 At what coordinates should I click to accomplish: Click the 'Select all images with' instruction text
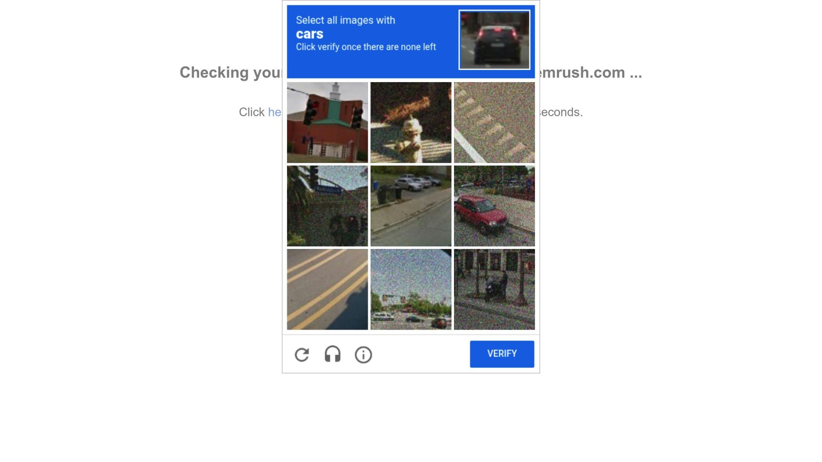[x=346, y=20]
